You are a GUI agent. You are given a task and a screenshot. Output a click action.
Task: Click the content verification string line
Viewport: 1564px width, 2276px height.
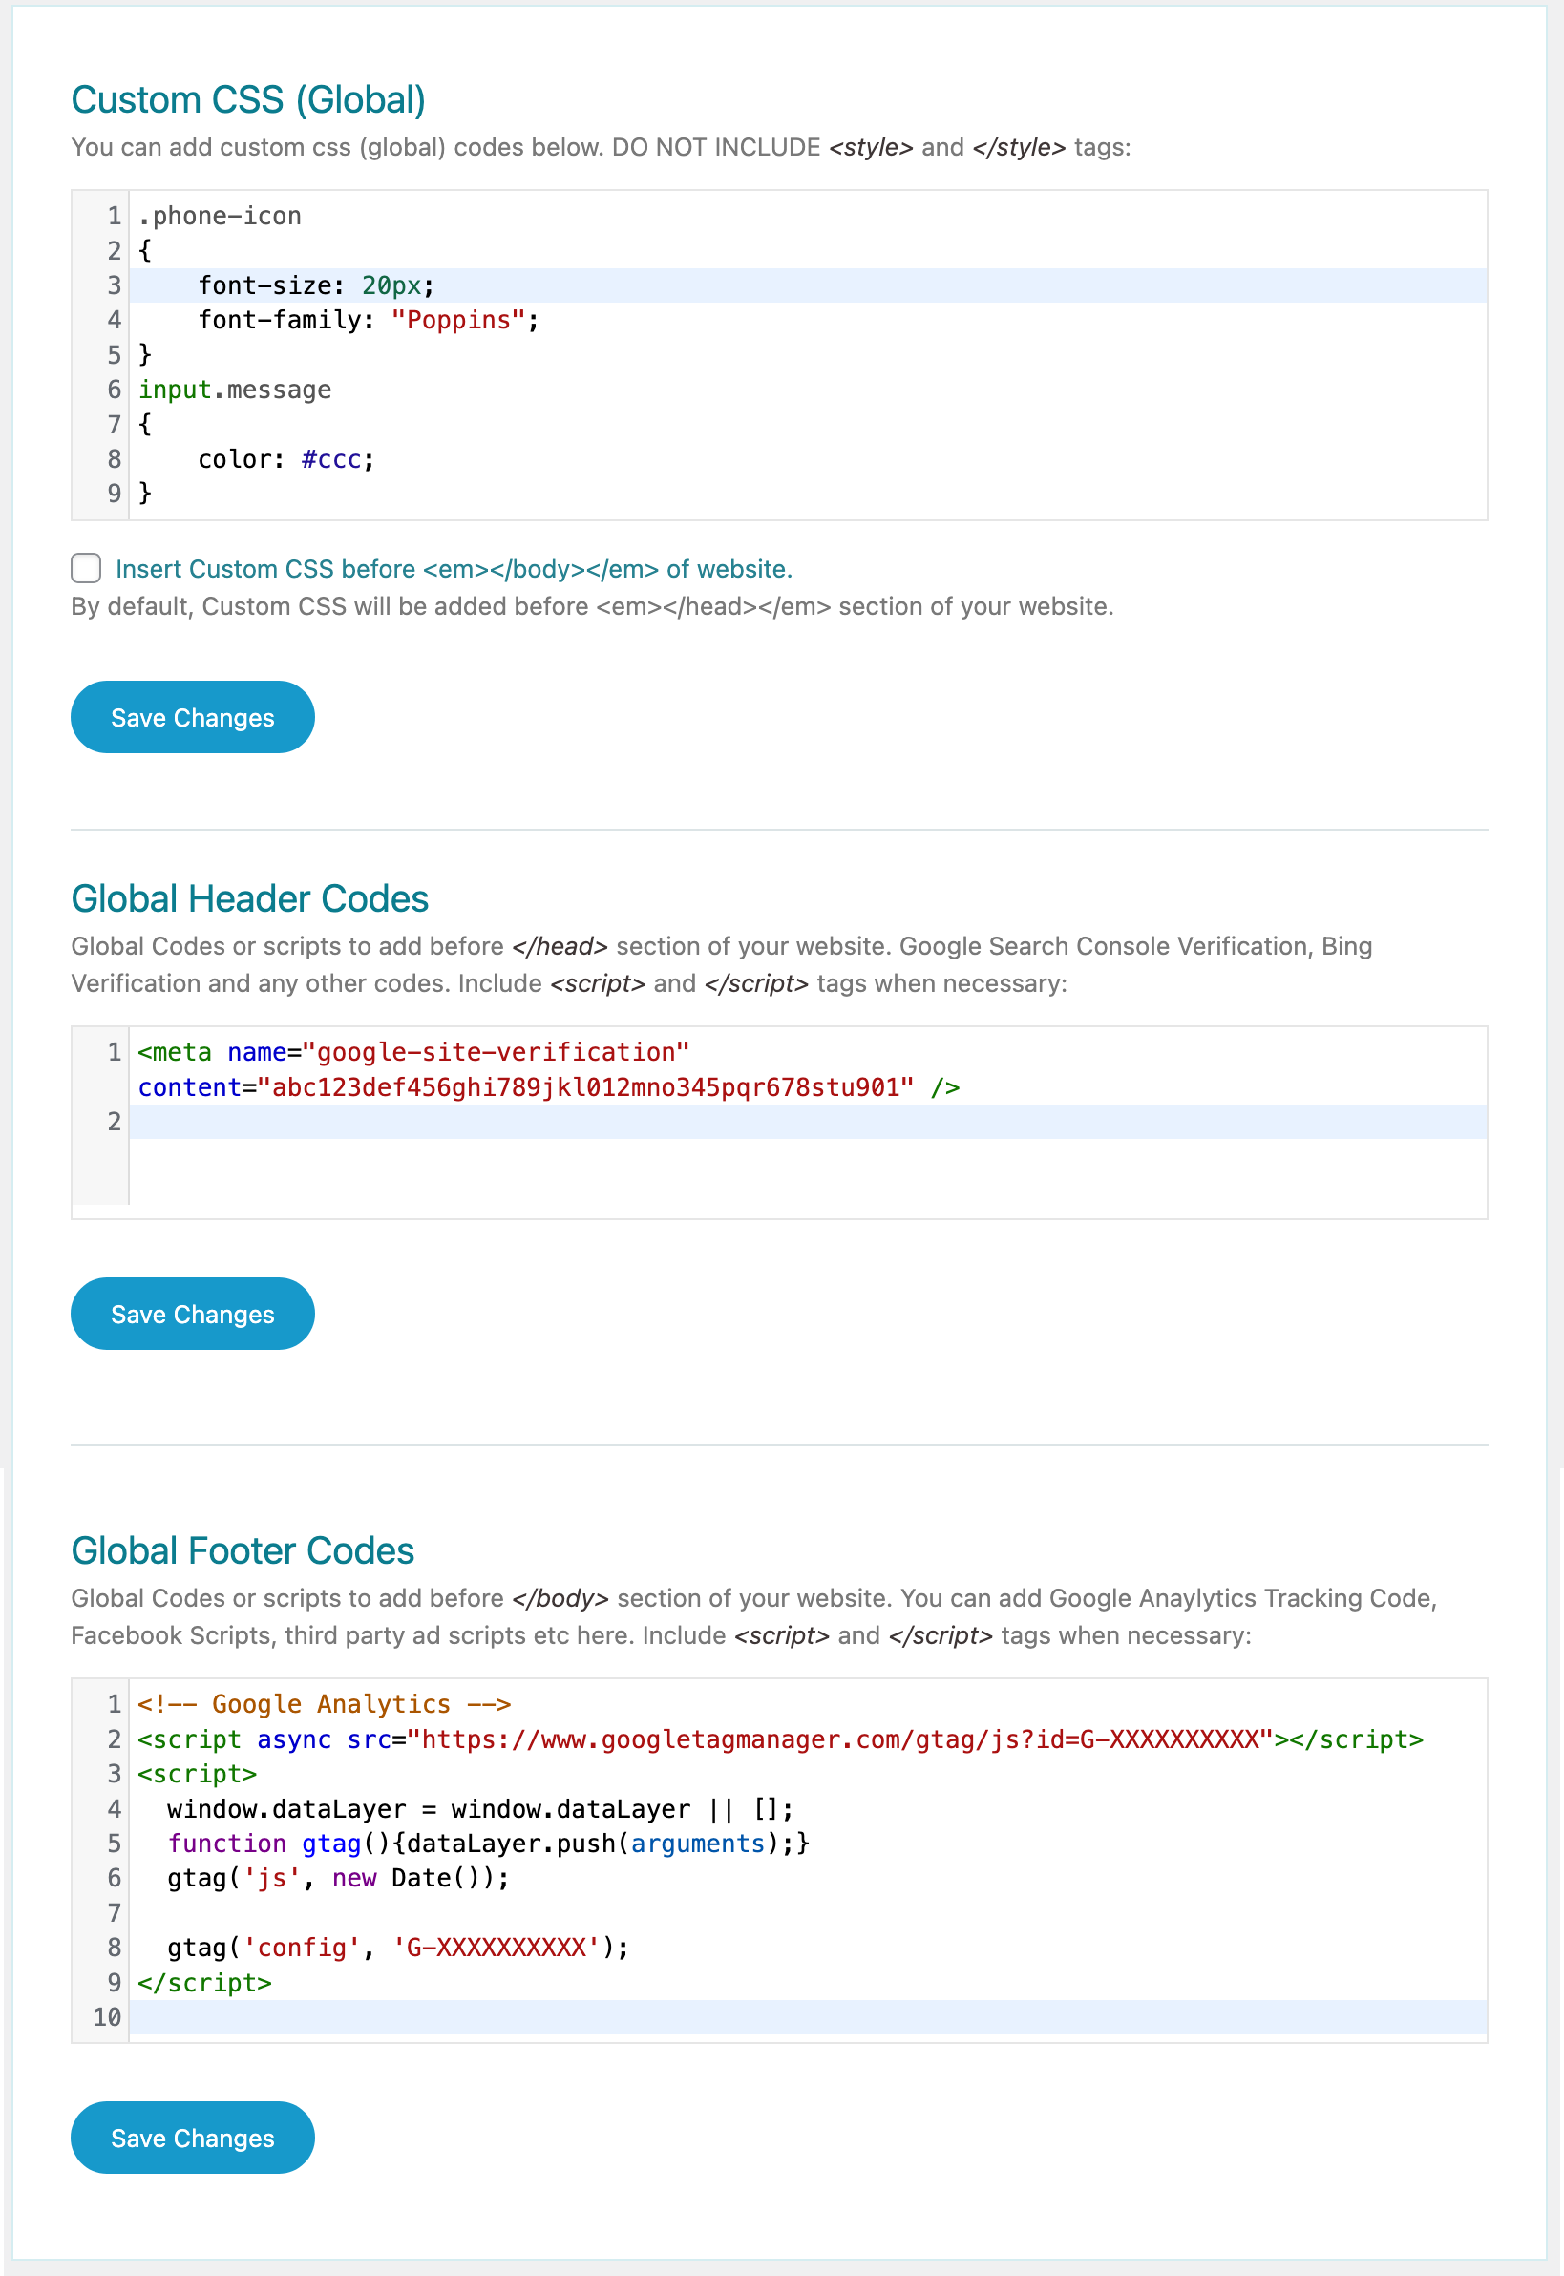tap(549, 1087)
